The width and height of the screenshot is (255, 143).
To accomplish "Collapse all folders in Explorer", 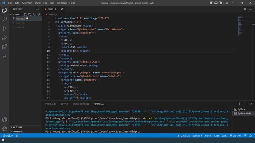I will [39, 14].
